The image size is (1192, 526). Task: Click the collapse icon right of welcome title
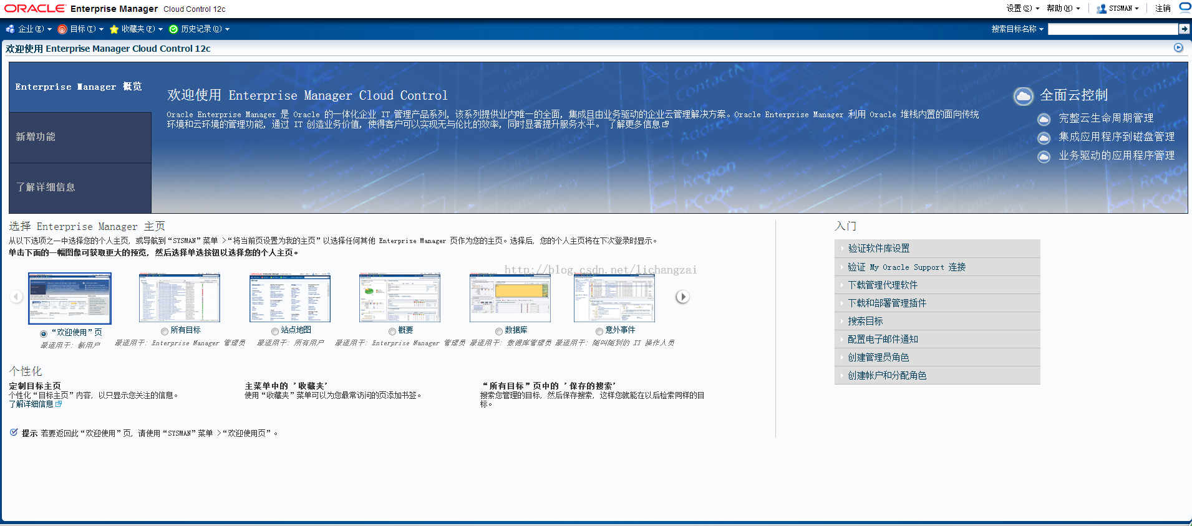click(1178, 48)
